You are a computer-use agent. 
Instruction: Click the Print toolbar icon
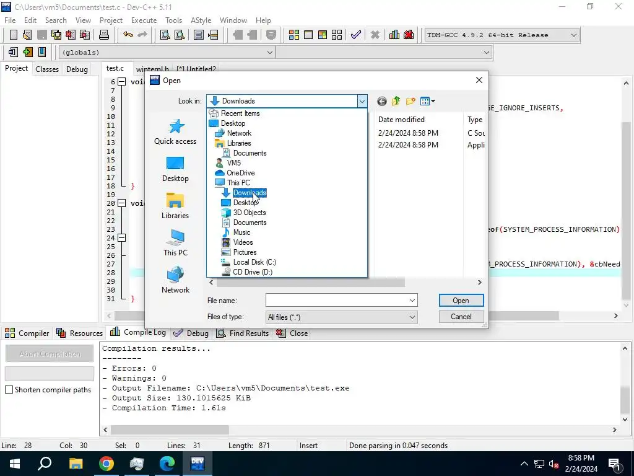tap(104, 35)
